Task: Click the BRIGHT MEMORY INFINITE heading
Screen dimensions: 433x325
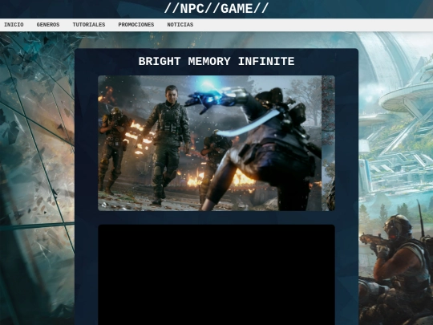Action: pyautogui.click(x=216, y=61)
